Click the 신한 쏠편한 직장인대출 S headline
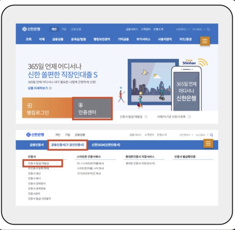 63,74
